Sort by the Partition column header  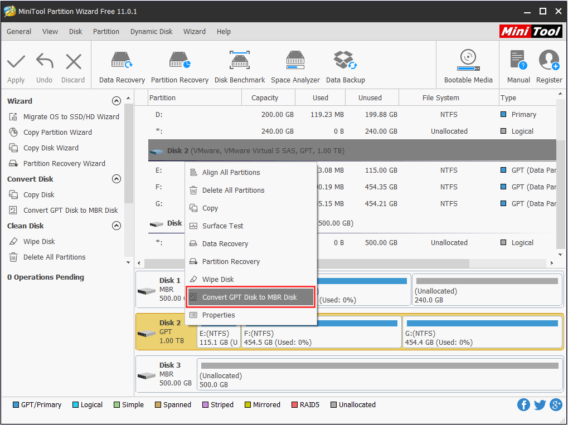tap(195, 97)
